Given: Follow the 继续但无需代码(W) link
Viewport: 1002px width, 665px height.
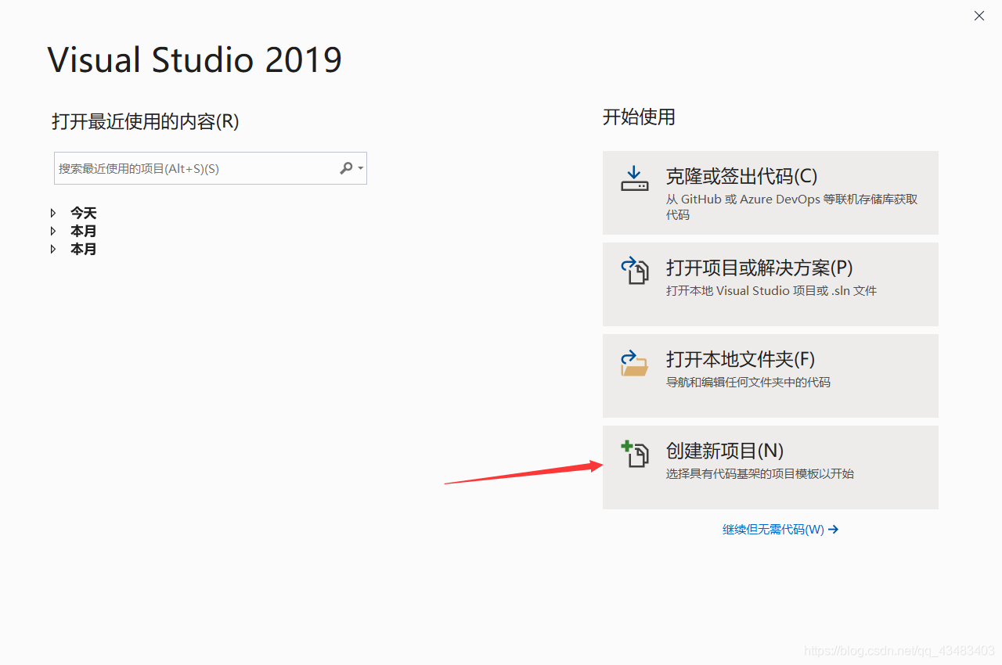Looking at the screenshot, I should point(780,530).
